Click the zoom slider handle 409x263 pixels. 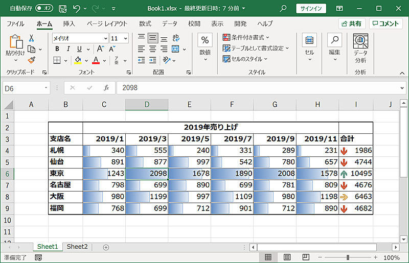[348, 257]
